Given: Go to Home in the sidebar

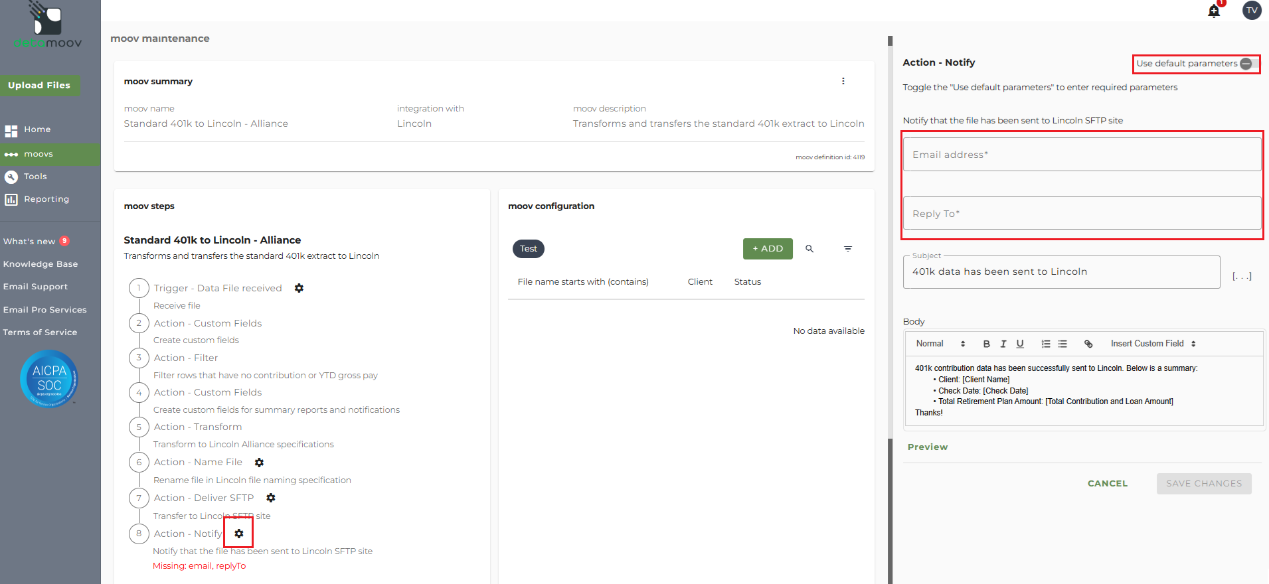Looking at the screenshot, I should click(x=37, y=129).
